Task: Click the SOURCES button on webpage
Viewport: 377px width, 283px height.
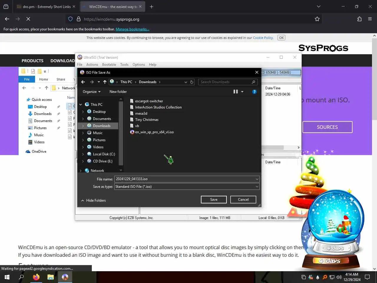Action: [x=327, y=127]
